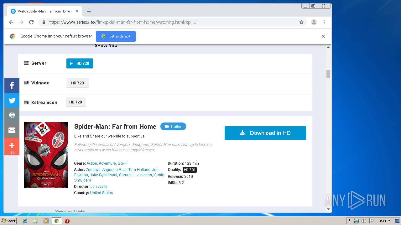Click Download in HD button

pyautogui.click(x=265, y=133)
